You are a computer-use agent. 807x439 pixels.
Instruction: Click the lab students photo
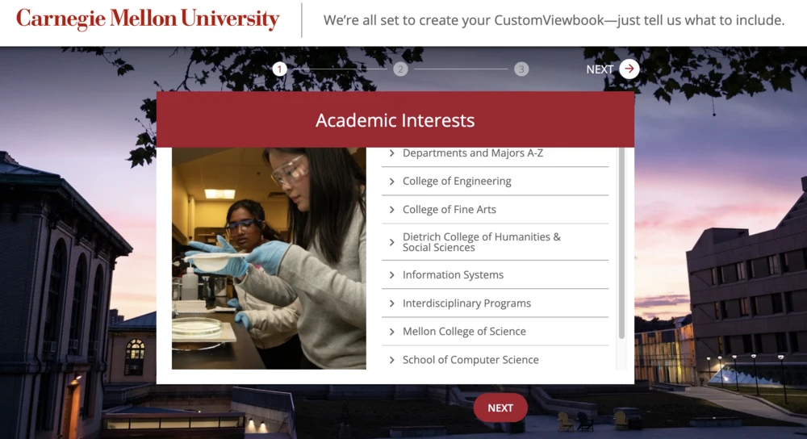point(269,258)
